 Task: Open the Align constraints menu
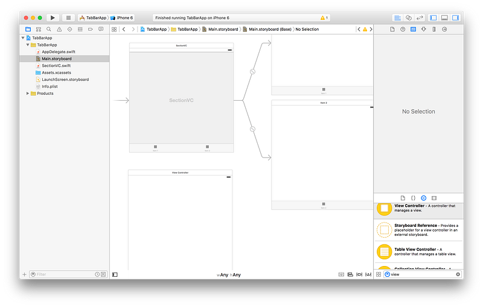coord(350,274)
